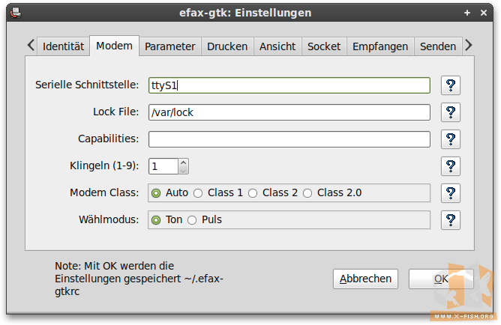501x325 pixels.
Task: Select Class 2.0 modem option
Action: (307, 193)
